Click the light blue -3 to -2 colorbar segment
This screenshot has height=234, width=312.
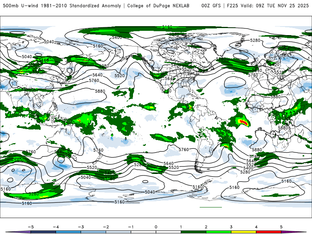(93, 232)
